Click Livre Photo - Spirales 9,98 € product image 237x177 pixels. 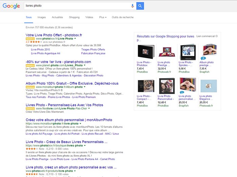click(188, 52)
